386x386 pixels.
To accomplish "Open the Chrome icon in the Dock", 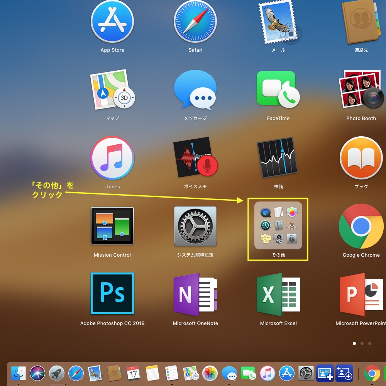I will (x=372, y=373).
